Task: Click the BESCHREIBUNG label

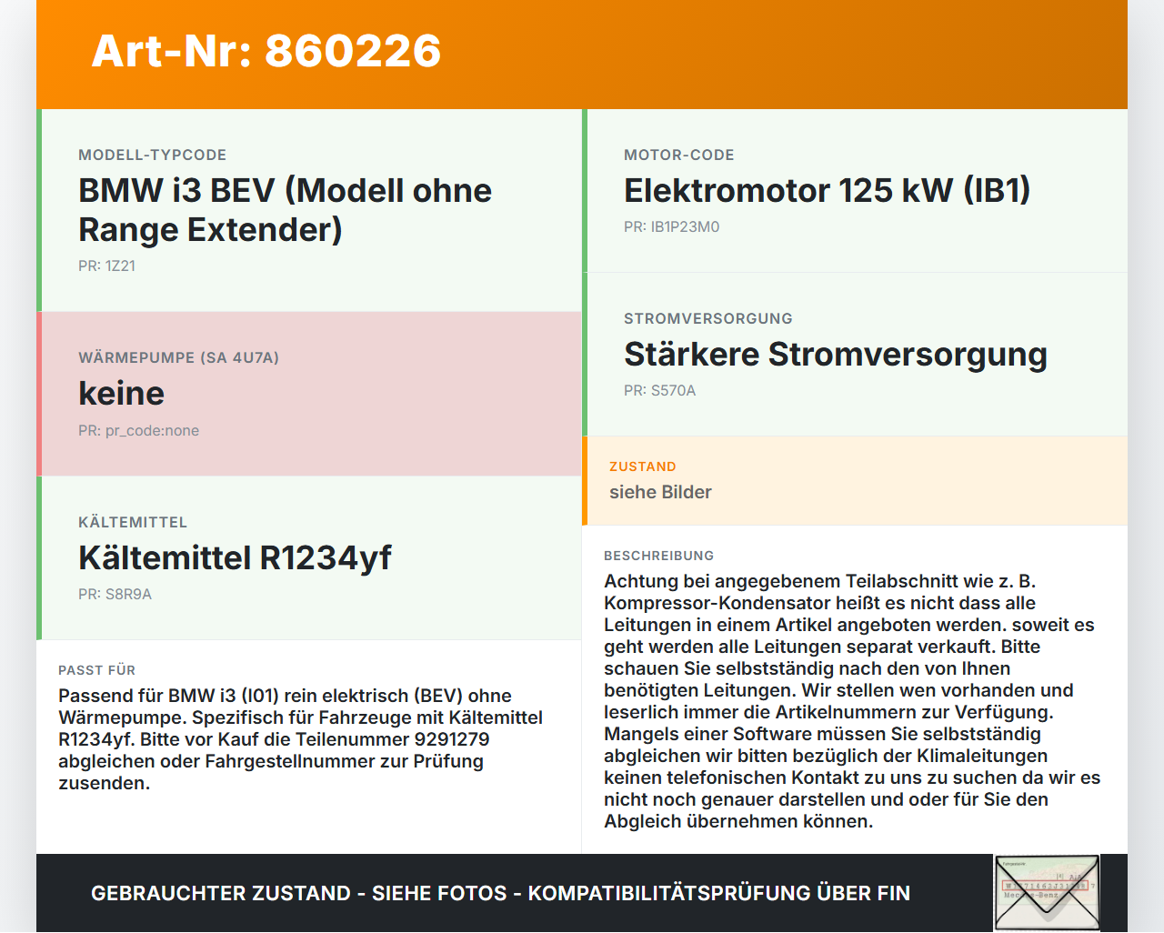Action: [x=658, y=556]
